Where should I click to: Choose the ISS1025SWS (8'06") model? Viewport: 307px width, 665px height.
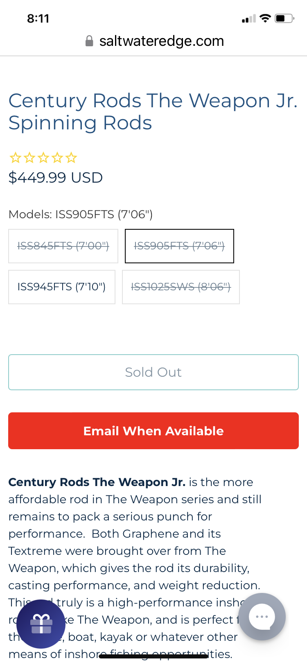[181, 287]
